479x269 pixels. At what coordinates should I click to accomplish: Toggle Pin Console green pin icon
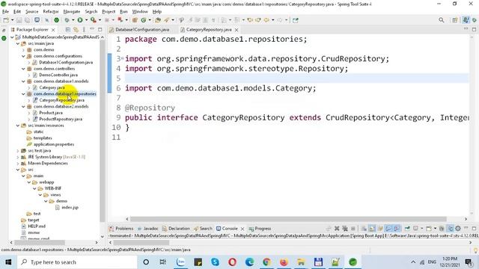[x=407, y=229]
